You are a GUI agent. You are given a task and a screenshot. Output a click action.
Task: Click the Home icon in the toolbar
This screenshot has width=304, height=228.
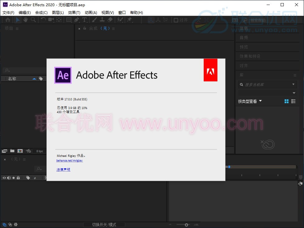8,20
